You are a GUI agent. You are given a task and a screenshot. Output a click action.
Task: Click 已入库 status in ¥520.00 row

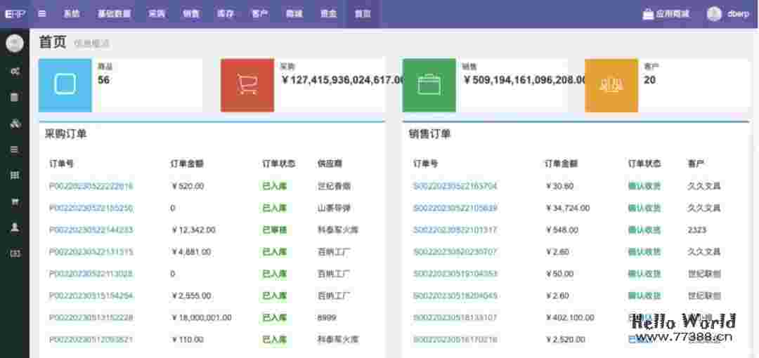click(x=275, y=186)
